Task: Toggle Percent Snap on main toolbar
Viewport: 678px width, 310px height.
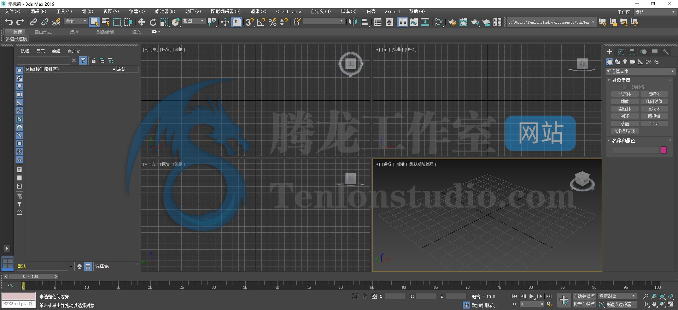Action: 273,22
